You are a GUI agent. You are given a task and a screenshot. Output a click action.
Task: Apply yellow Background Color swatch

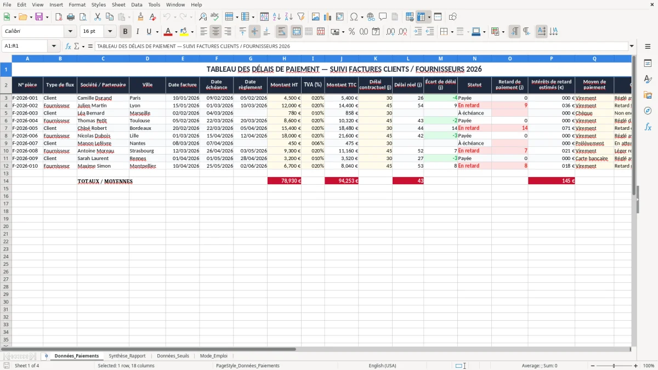(184, 32)
